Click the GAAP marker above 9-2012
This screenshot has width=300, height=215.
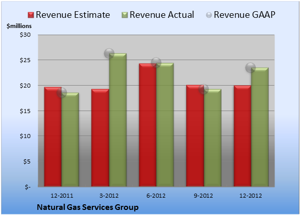click(x=204, y=89)
